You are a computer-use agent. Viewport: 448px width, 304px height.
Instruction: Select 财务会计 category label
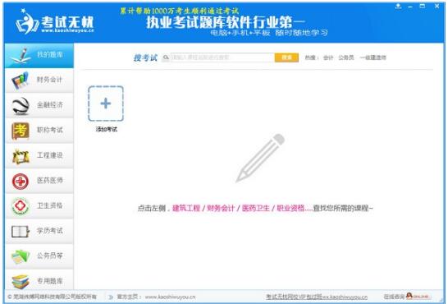click(x=49, y=80)
